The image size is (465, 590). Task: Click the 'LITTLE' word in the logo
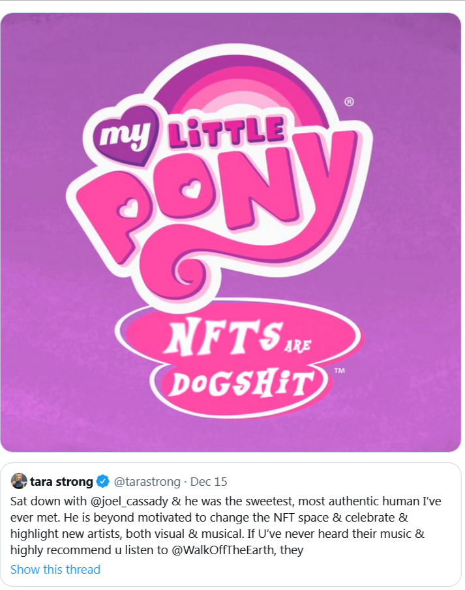pyautogui.click(x=226, y=131)
